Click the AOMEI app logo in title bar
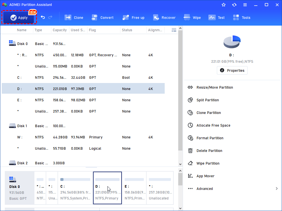 (x=5, y=5)
